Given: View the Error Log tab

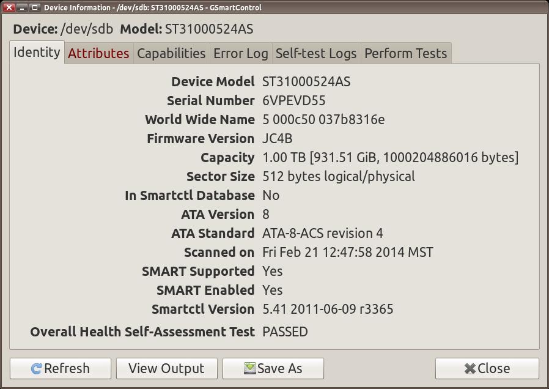Looking at the screenshot, I should [240, 53].
